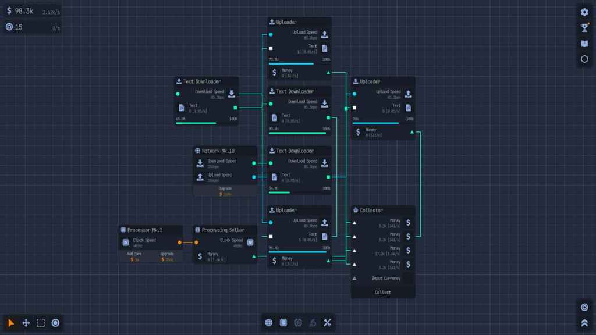Open the network globe icon in bottom toolbar
The height and width of the screenshot is (335, 596).
click(x=269, y=322)
